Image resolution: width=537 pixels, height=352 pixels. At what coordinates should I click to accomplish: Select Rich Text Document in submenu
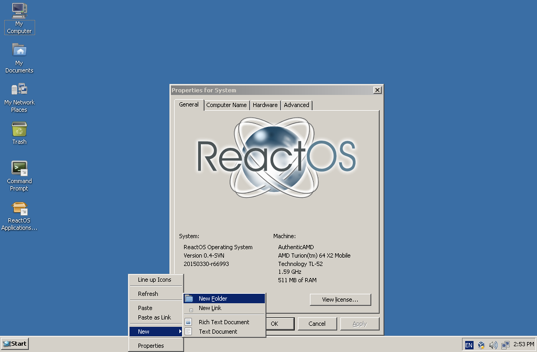224,322
